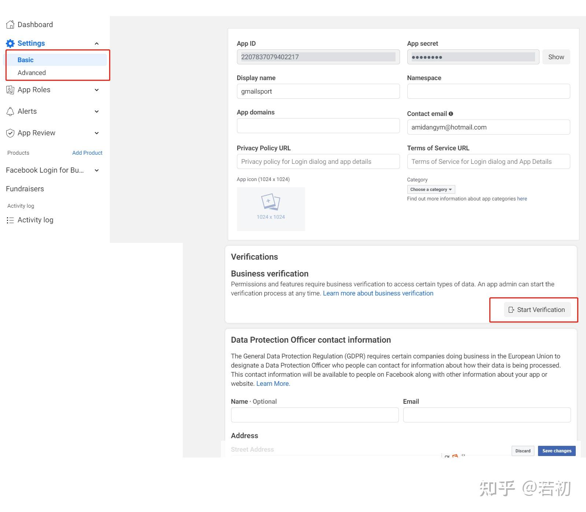Click the Alerts bell icon
Viewport: 586px width, 512px height.
coord(10,112)
